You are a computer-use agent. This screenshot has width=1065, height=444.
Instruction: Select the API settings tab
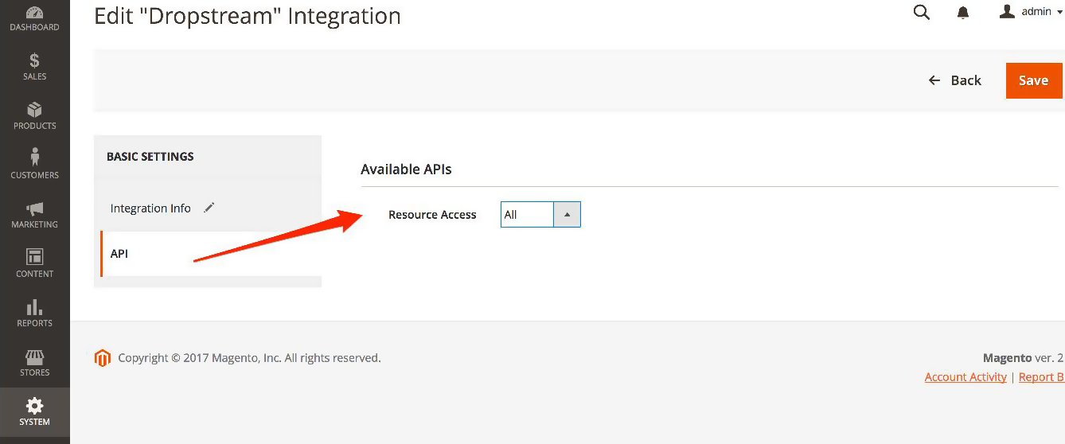click(211, 254)
